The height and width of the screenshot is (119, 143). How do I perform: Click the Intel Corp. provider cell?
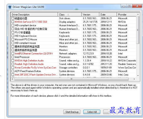pos(123,75)
